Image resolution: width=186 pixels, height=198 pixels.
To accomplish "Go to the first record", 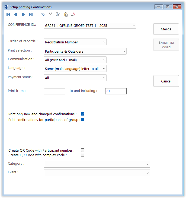I will click(x=8, y=14).
